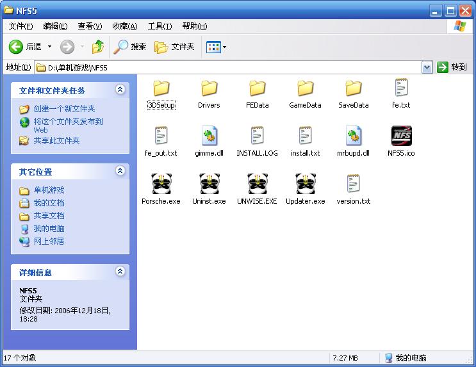
Task: Click the Views icon button
Action: tap(213, 47)
